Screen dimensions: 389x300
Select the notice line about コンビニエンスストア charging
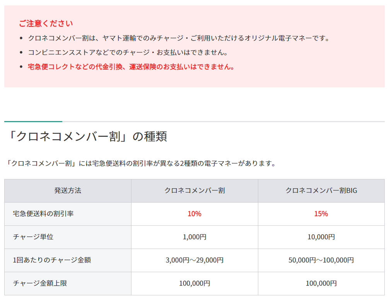[x=128, y=53]
